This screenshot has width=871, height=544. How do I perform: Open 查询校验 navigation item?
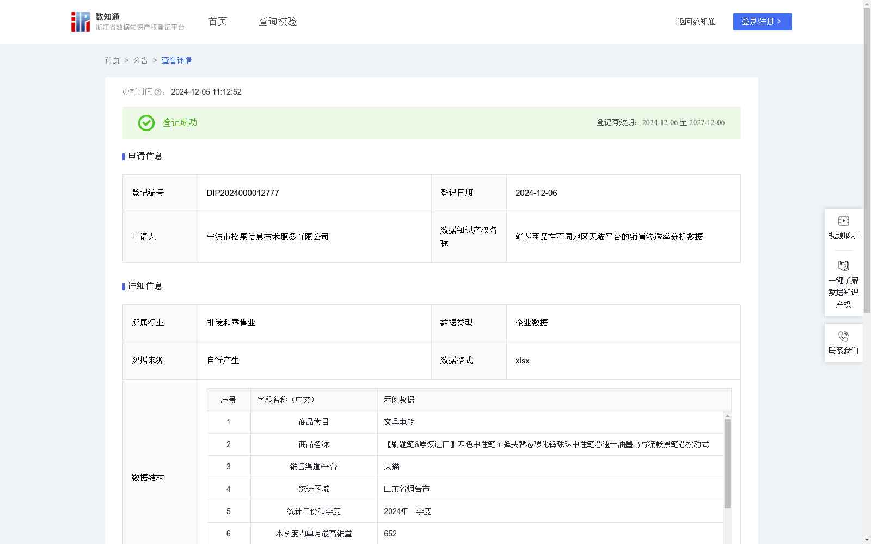(278, 22)
